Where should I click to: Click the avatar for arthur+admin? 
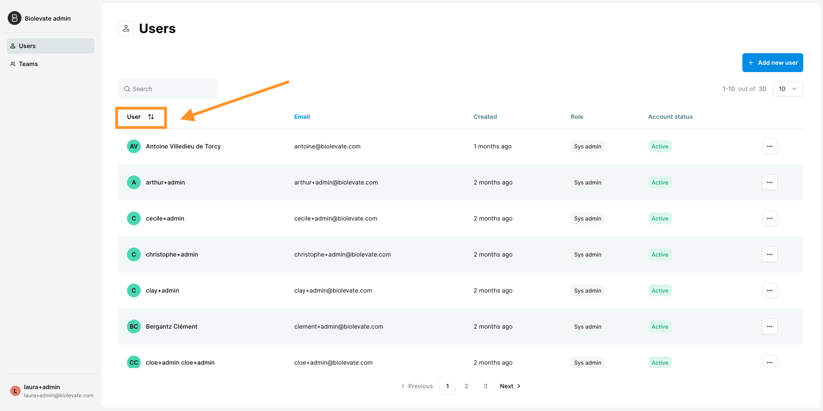pos(134,182)
